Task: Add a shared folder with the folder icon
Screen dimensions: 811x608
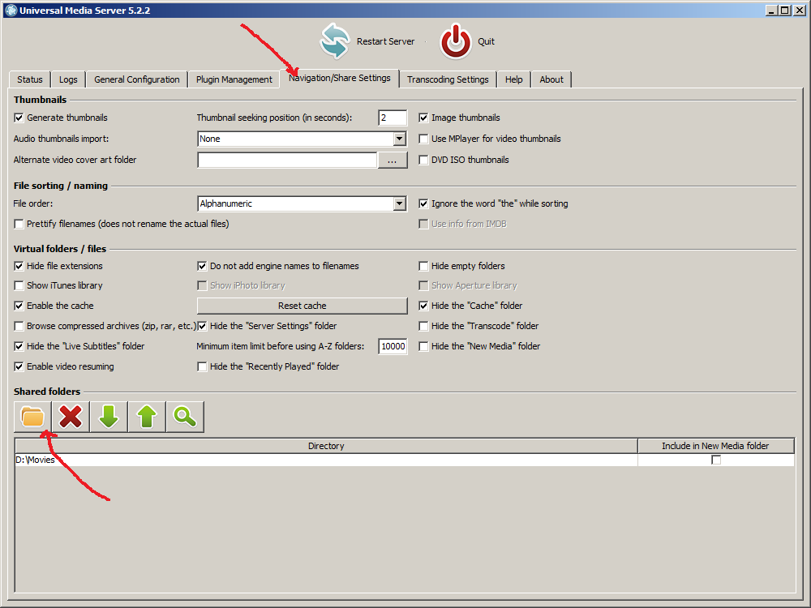Action: coord(32,417)
